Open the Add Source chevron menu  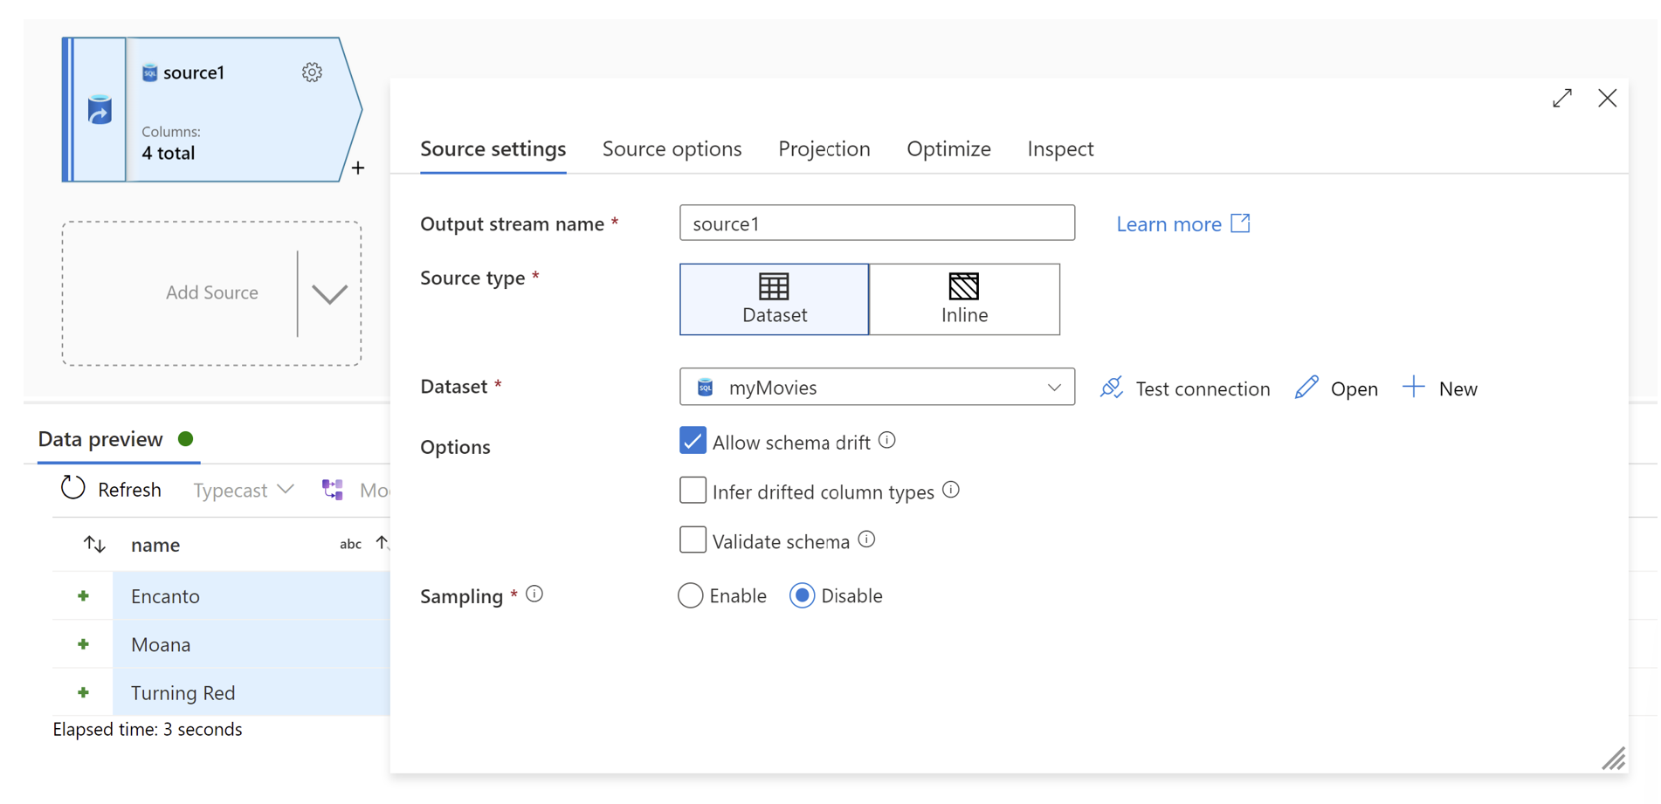329,294
